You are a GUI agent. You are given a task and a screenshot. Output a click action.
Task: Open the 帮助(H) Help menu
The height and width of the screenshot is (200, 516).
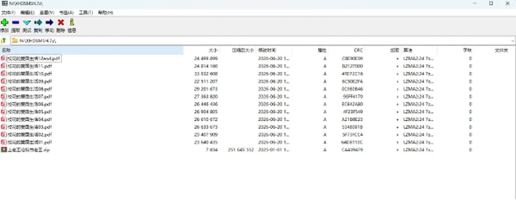(105, 12)
